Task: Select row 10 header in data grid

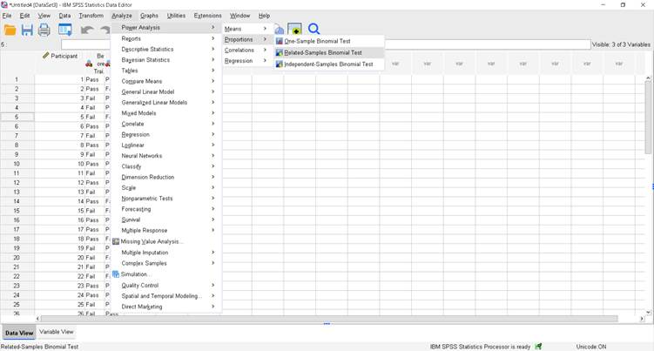Action: 17,164
